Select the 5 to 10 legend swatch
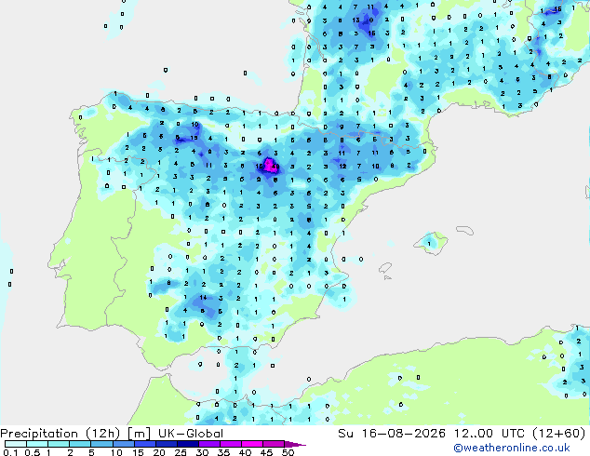The image size is (590, 456). 101,444
